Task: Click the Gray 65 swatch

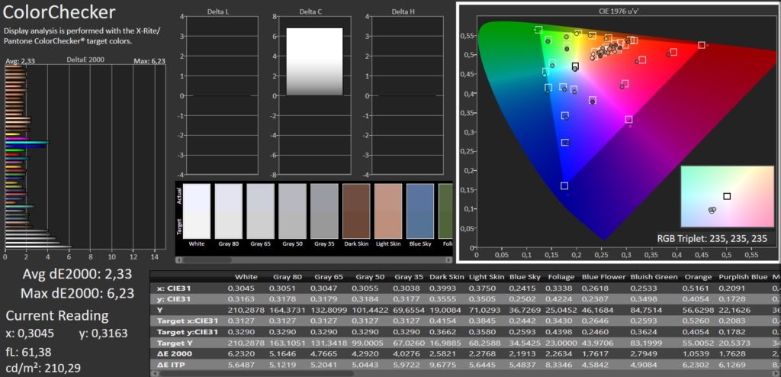Action: (x=260, y=212)
